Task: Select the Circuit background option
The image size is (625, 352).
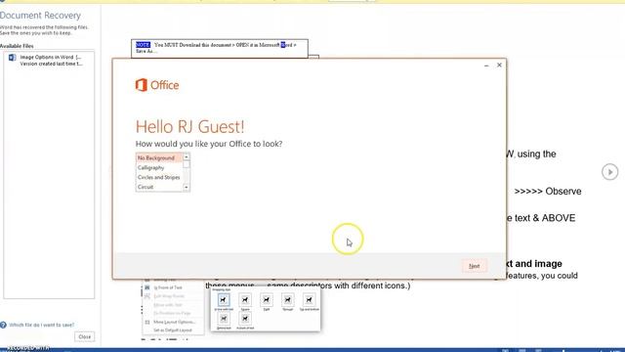Action: (158, 187)
